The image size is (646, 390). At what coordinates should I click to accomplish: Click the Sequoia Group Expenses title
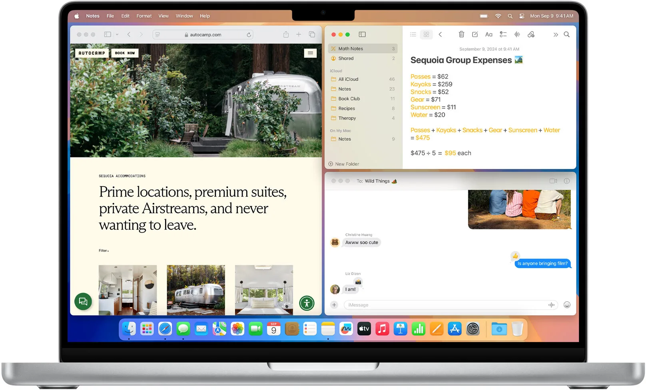coord(461,60)
